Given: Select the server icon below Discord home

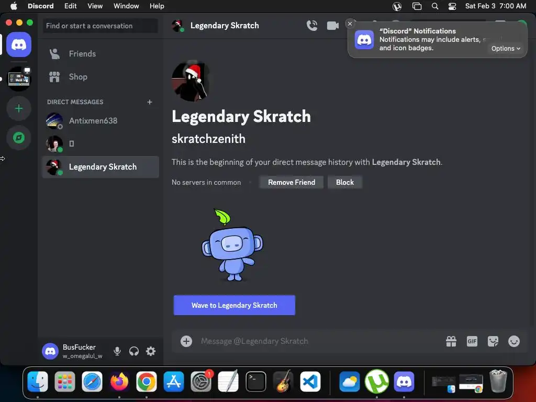Looking at the screenshot, I should tap(19, 79).
